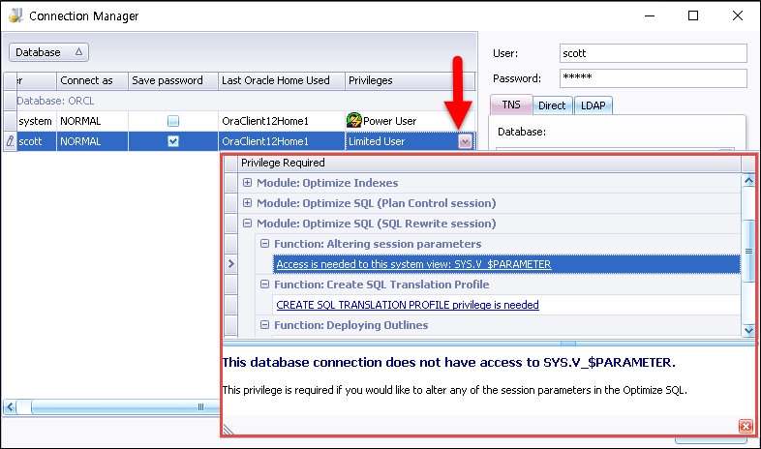Screen dimensions: 761x449
Task: Collapse Function: Deploying Outlines
Action: point(264,325)
